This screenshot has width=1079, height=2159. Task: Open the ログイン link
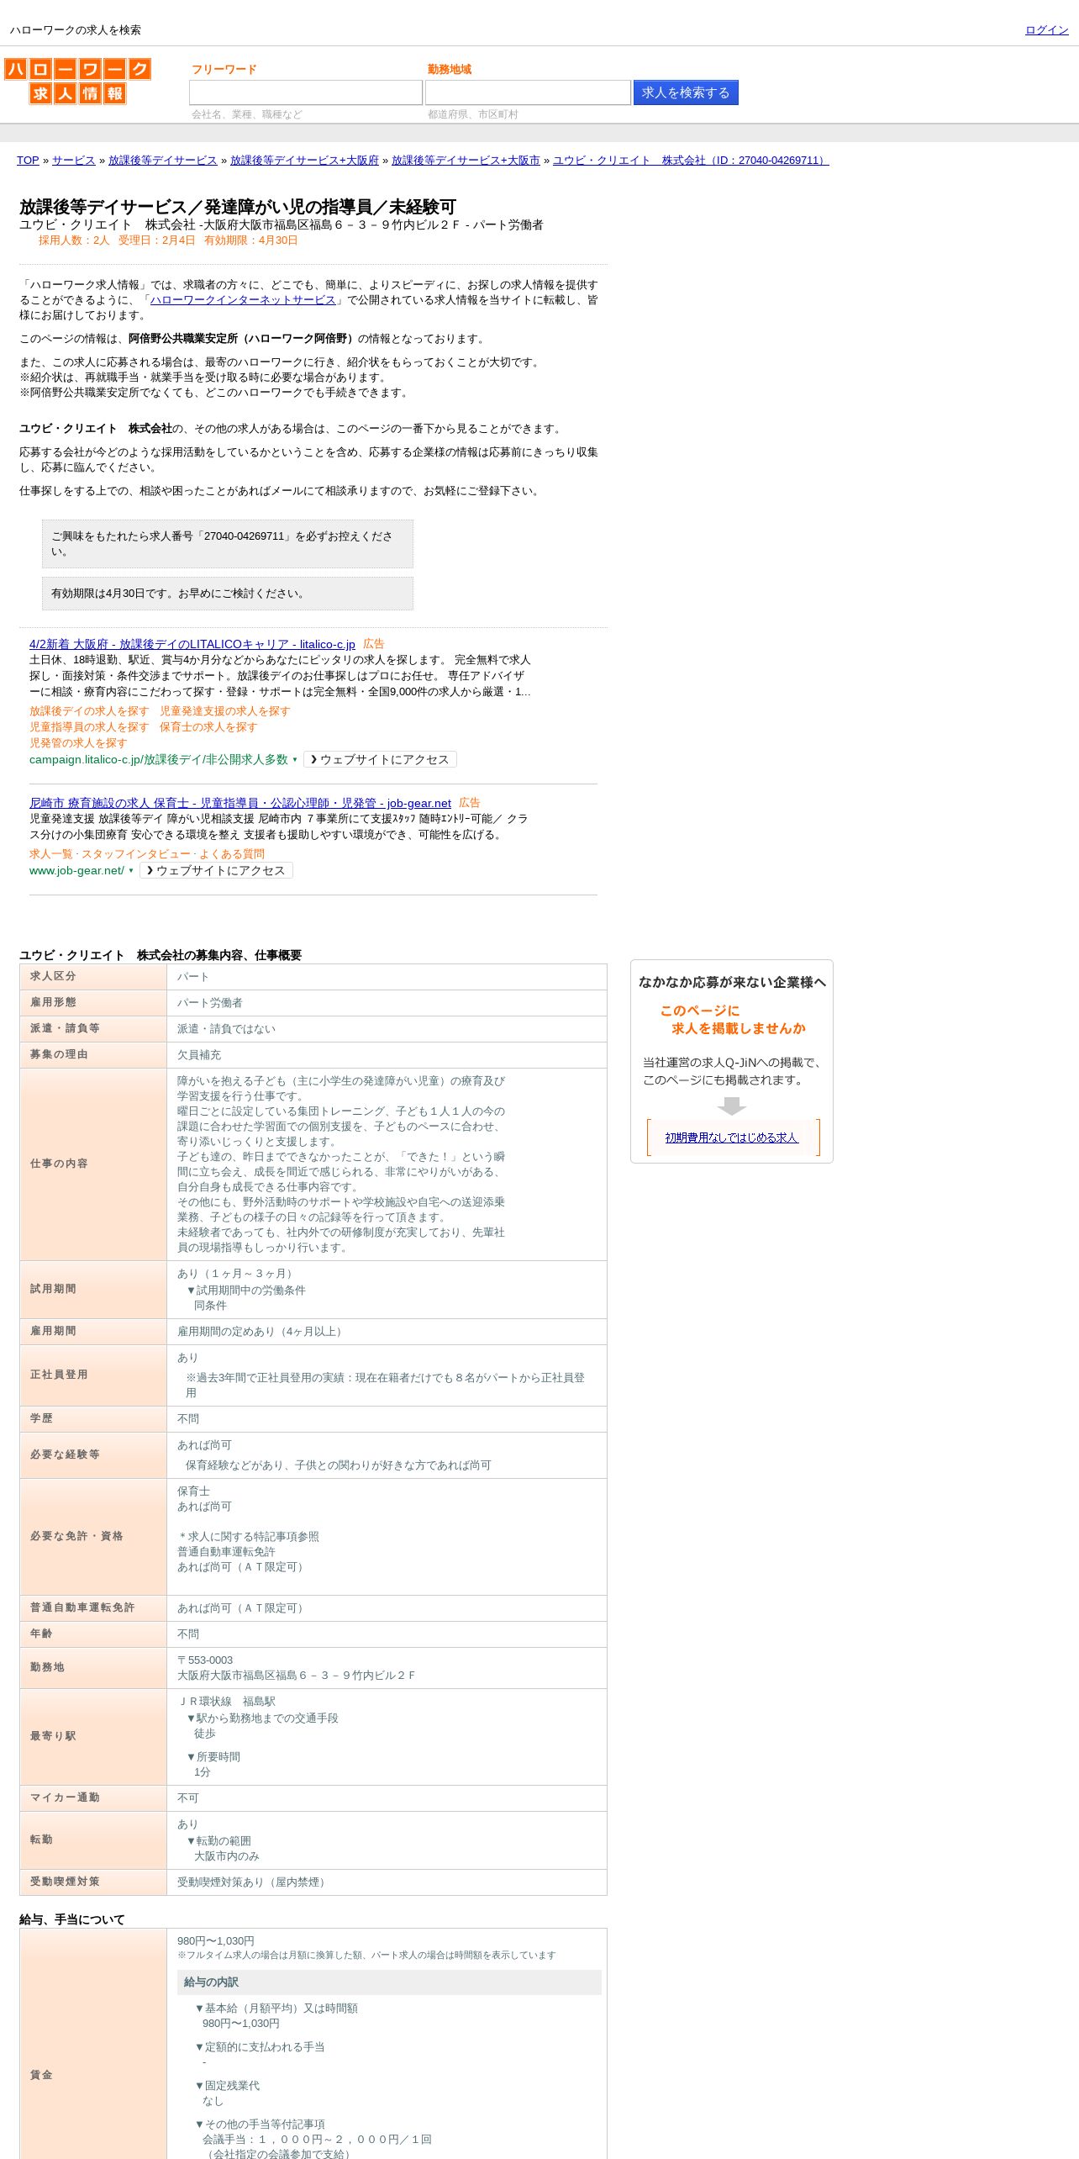pos(1046,30)
